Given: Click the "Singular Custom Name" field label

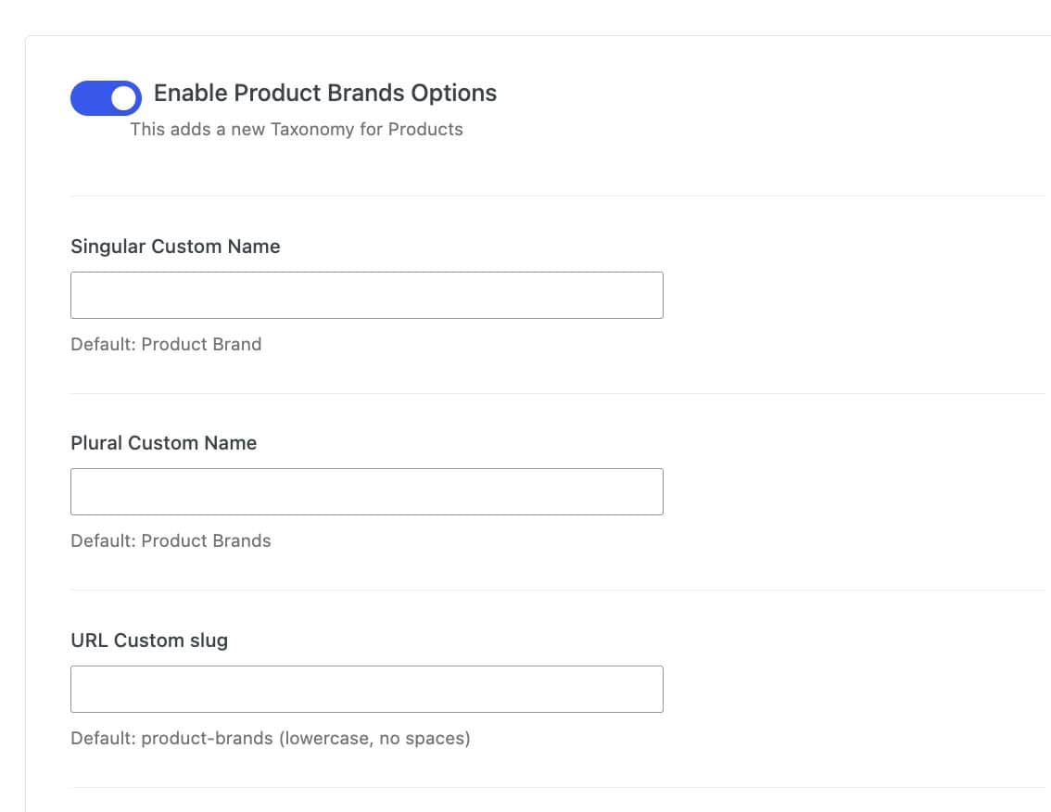Looking at the screenshot, I should [x=175, y=247].
